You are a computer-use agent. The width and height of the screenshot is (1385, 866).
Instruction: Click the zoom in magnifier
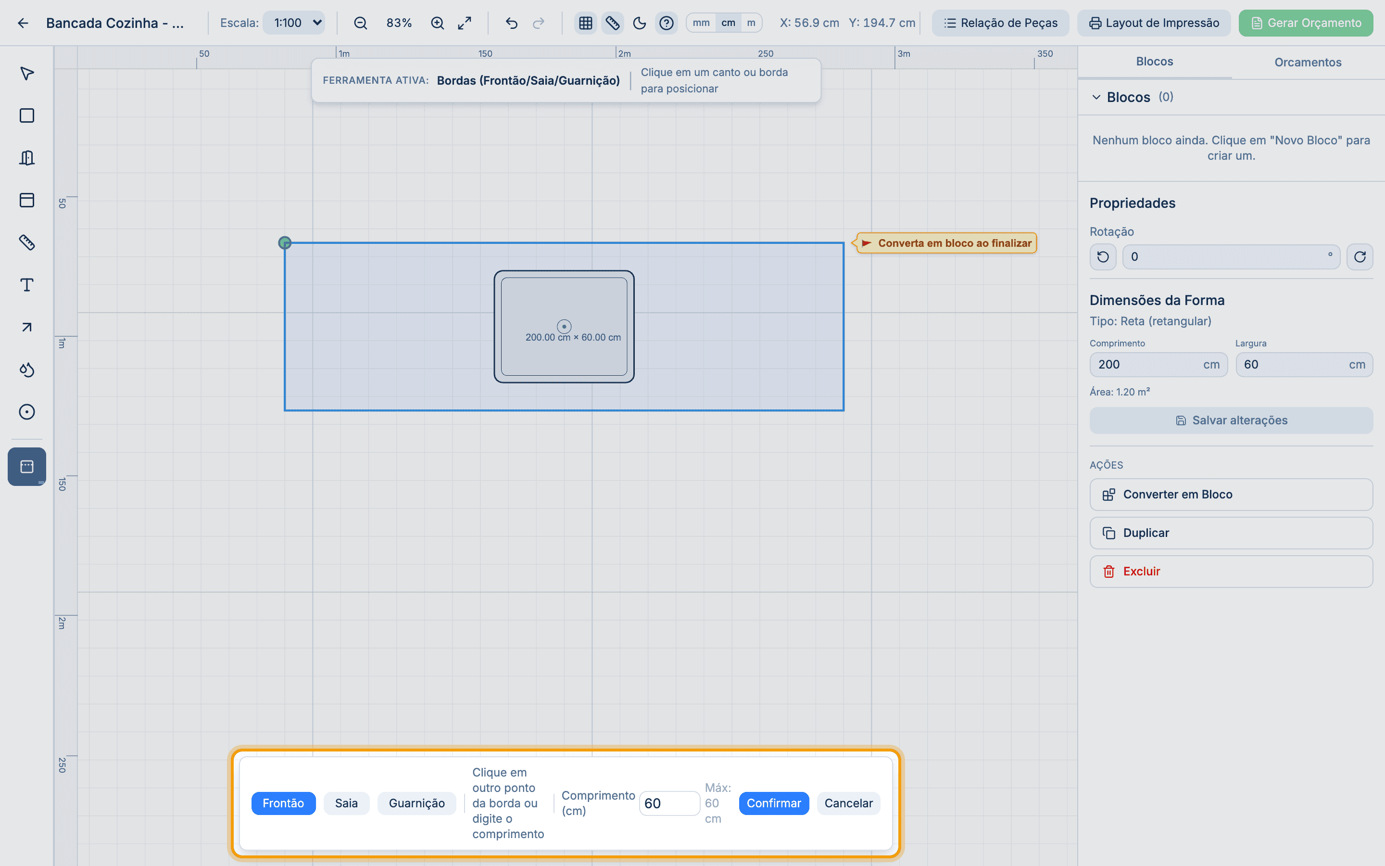tap(437, 23)
